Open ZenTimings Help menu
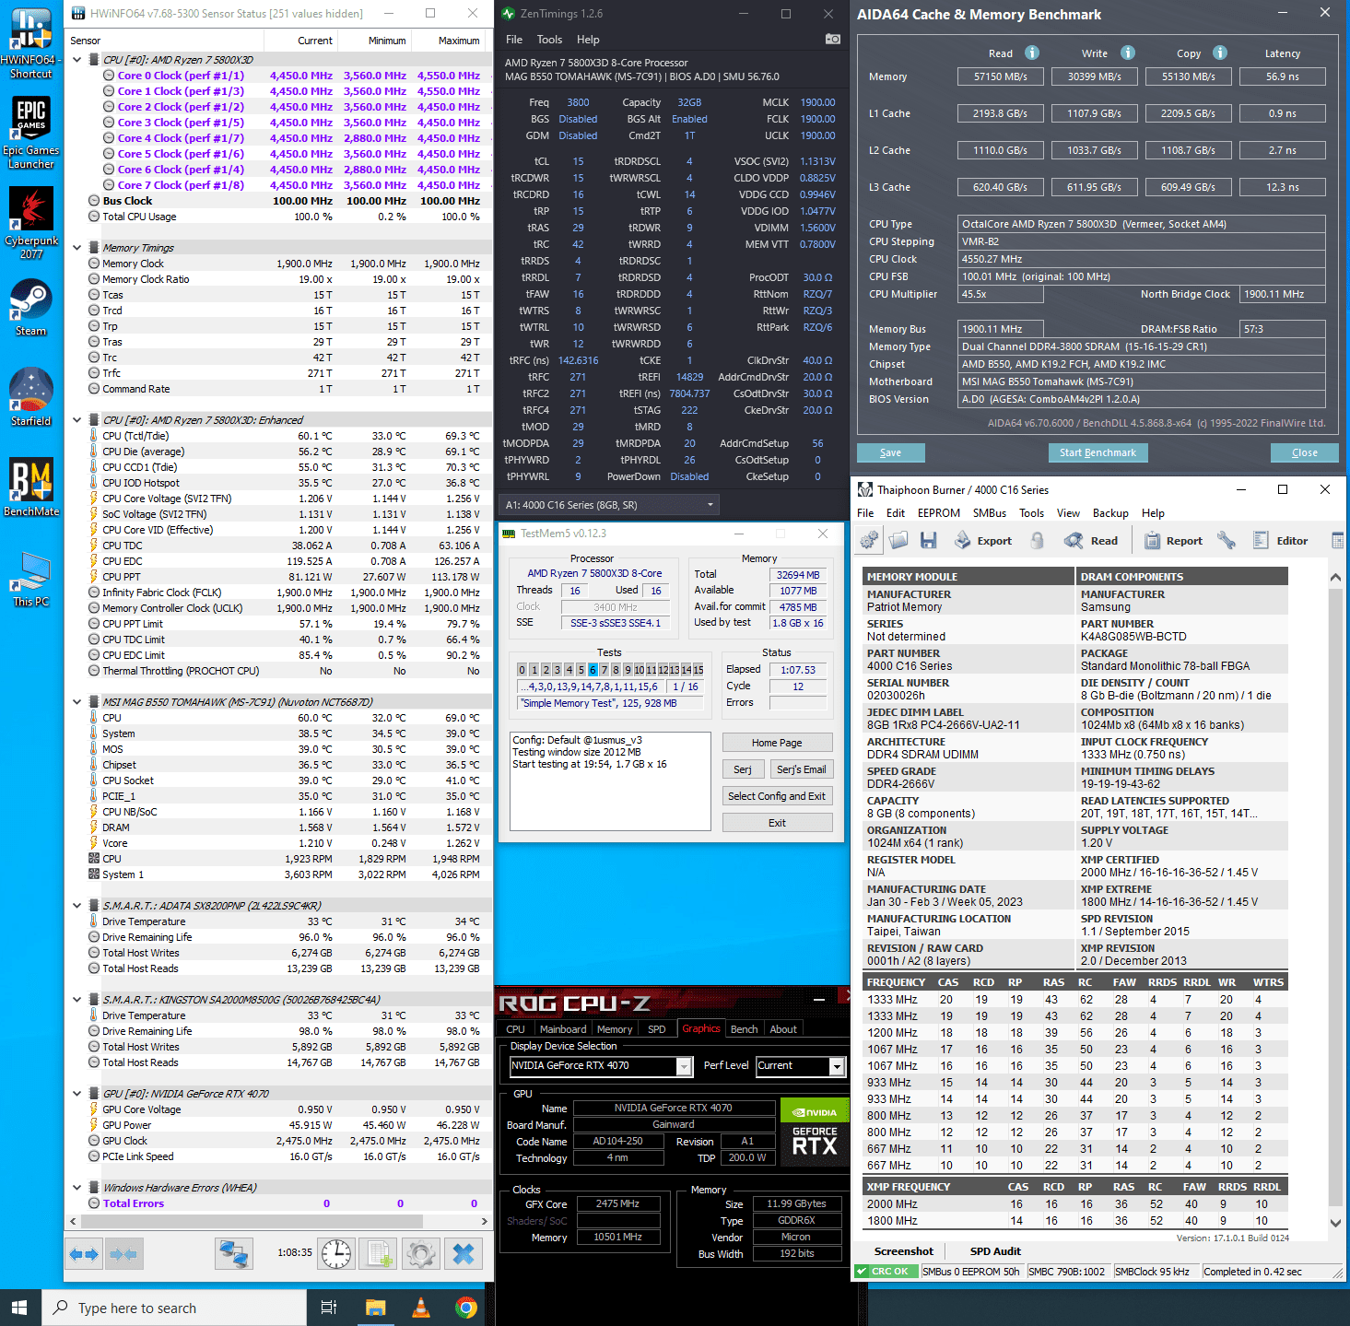 (588, 40)
